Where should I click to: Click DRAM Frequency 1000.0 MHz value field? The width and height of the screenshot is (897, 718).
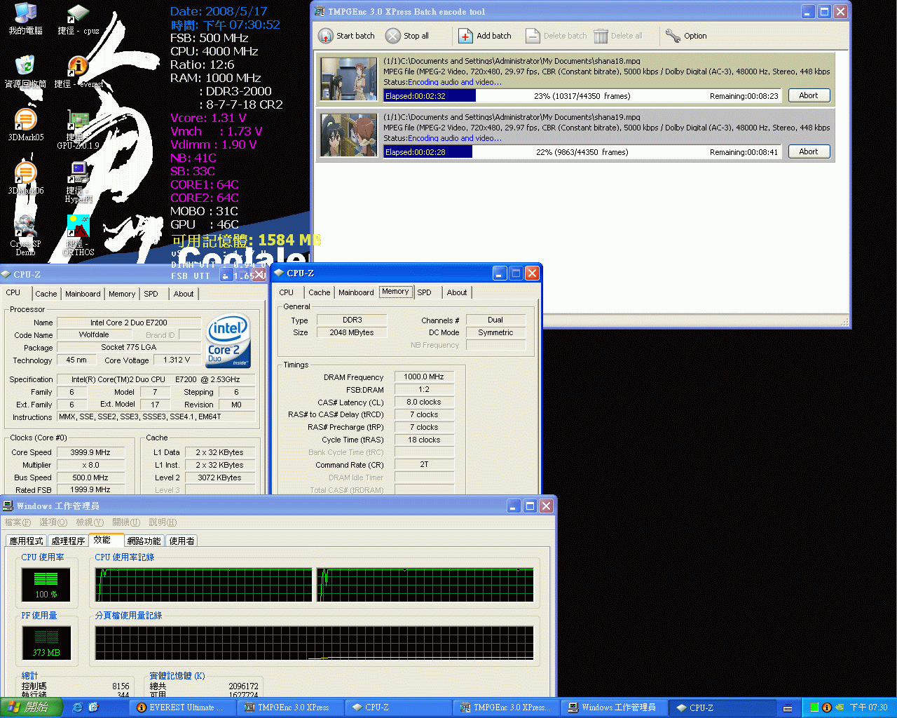click(424, 377)
